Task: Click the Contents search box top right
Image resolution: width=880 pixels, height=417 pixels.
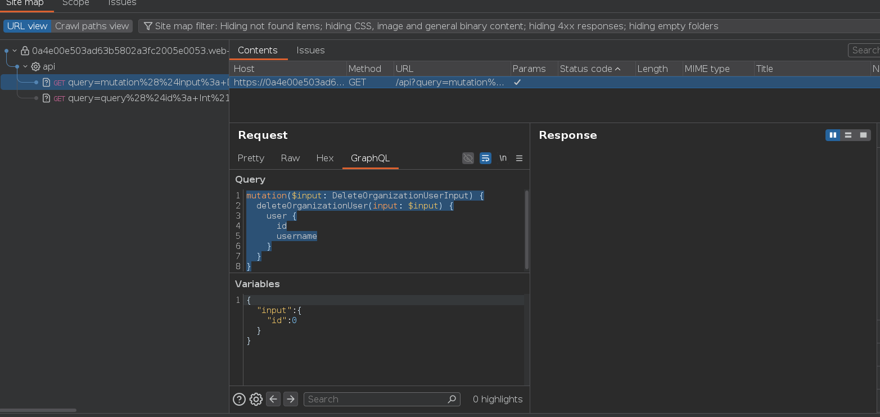Action: [x=864, y=50]
